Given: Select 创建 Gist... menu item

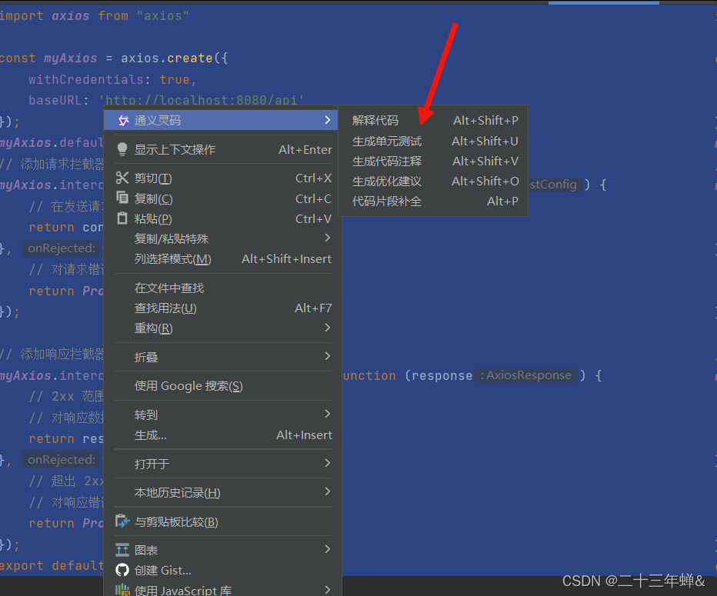Looking at the screenshot, I should (221, 571).
